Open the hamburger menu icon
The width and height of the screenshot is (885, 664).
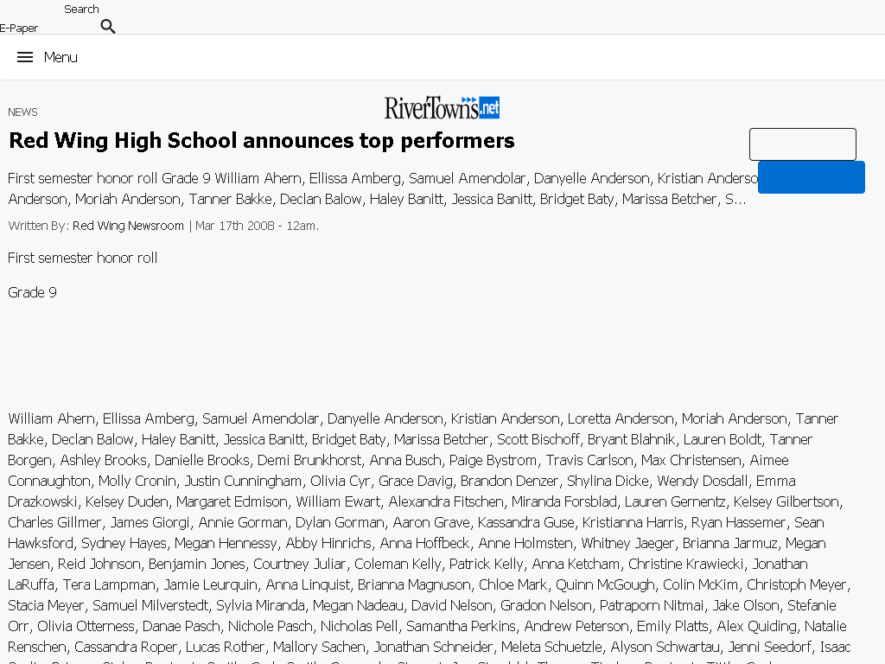click(25, 57)
